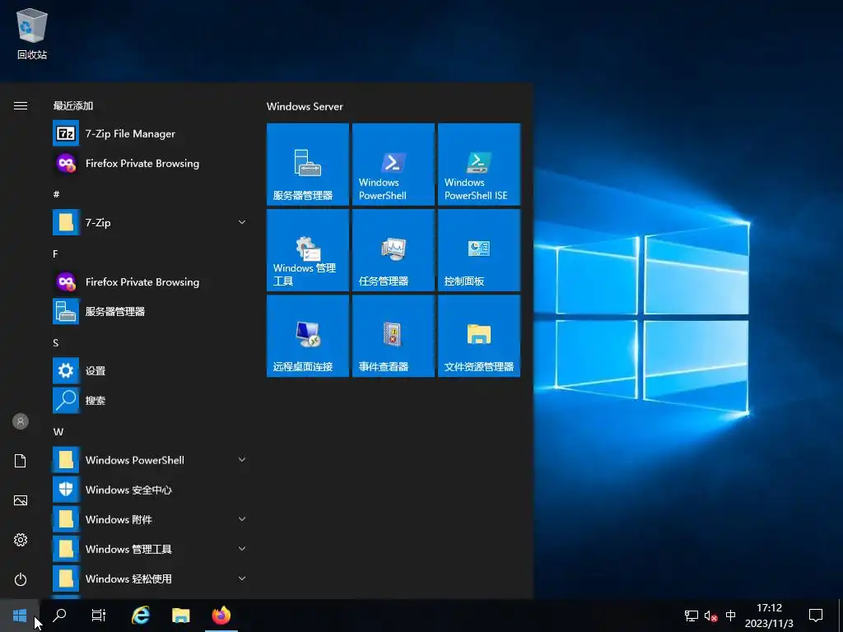Launch the Windows PowerShell tile
The image size is (843, 632).
pyautogui.click(x=394, y=165)
